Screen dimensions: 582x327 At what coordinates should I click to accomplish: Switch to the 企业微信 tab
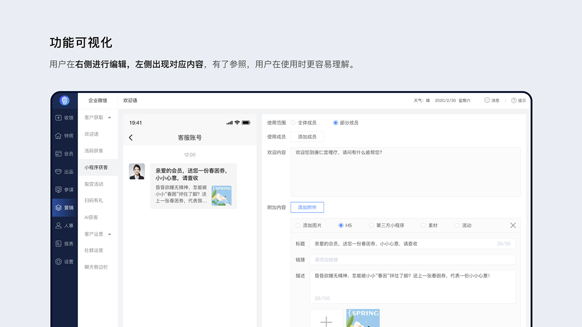click(98, 100)
